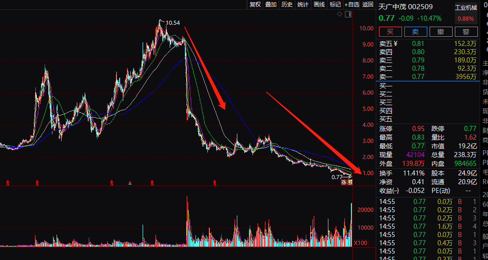Click the ¥ icon beside 卖五
The height and width of the screenshot is (260, 488).
pos(395,44)
